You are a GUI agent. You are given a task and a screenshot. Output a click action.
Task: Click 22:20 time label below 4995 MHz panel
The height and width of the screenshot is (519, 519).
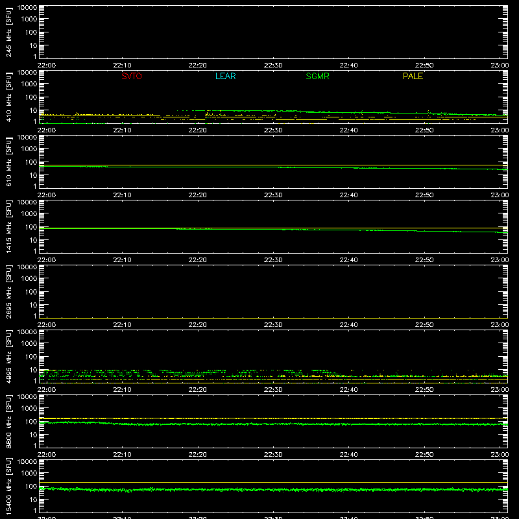198,390
